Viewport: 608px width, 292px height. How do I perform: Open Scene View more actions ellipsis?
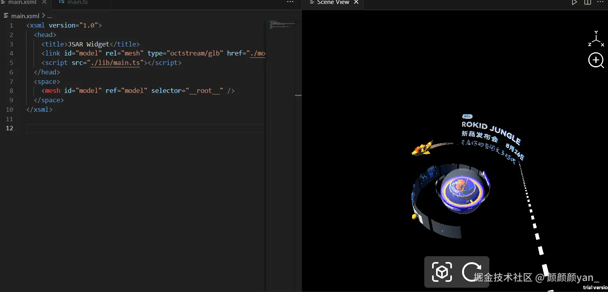601,2
